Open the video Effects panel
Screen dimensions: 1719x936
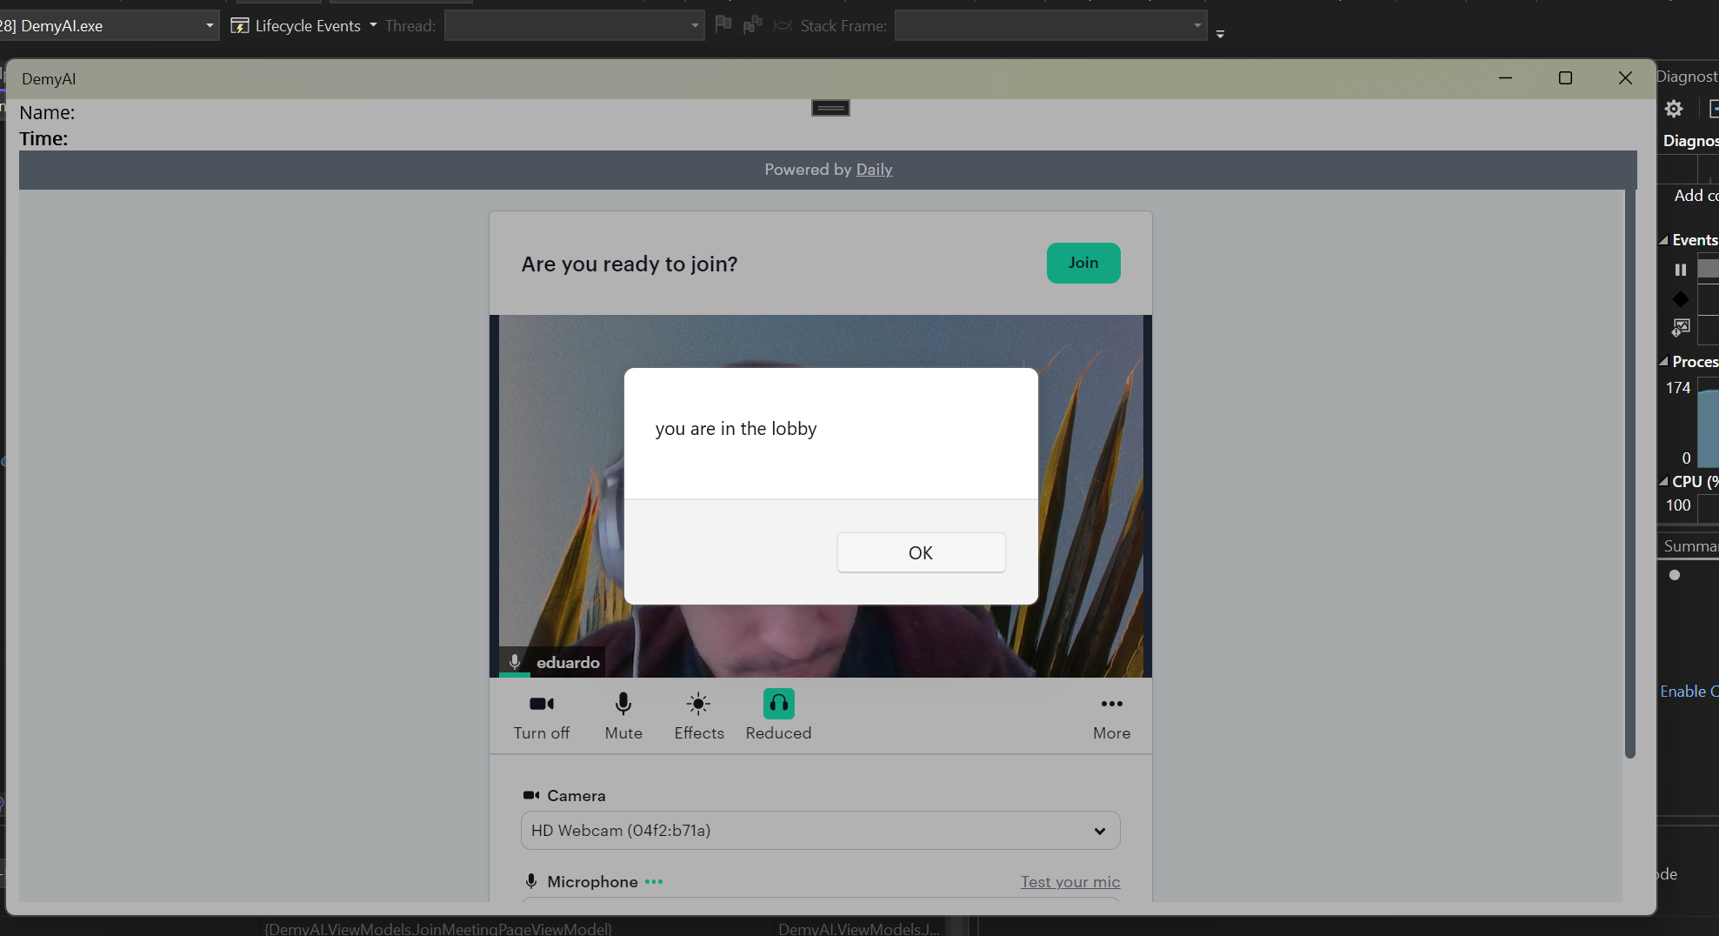(698, 715)
